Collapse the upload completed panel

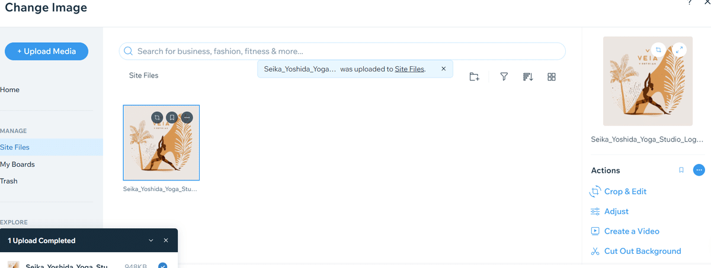[151, 241]
